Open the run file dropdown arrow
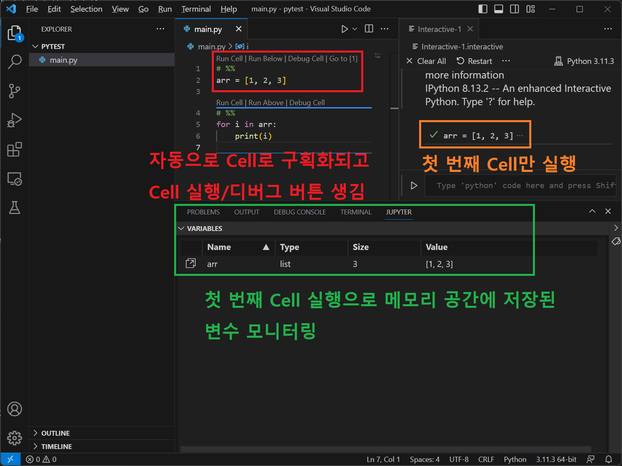Screen dimensions: 622x466 click(355, 29)
